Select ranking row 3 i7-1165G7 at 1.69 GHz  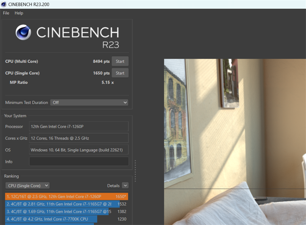(x=67, y=212)
